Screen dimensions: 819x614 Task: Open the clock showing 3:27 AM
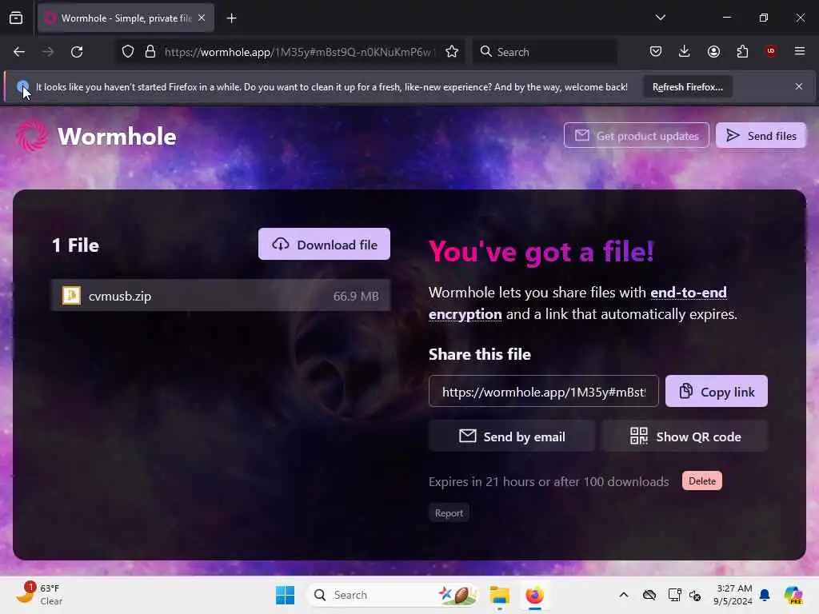pos(733,595)
